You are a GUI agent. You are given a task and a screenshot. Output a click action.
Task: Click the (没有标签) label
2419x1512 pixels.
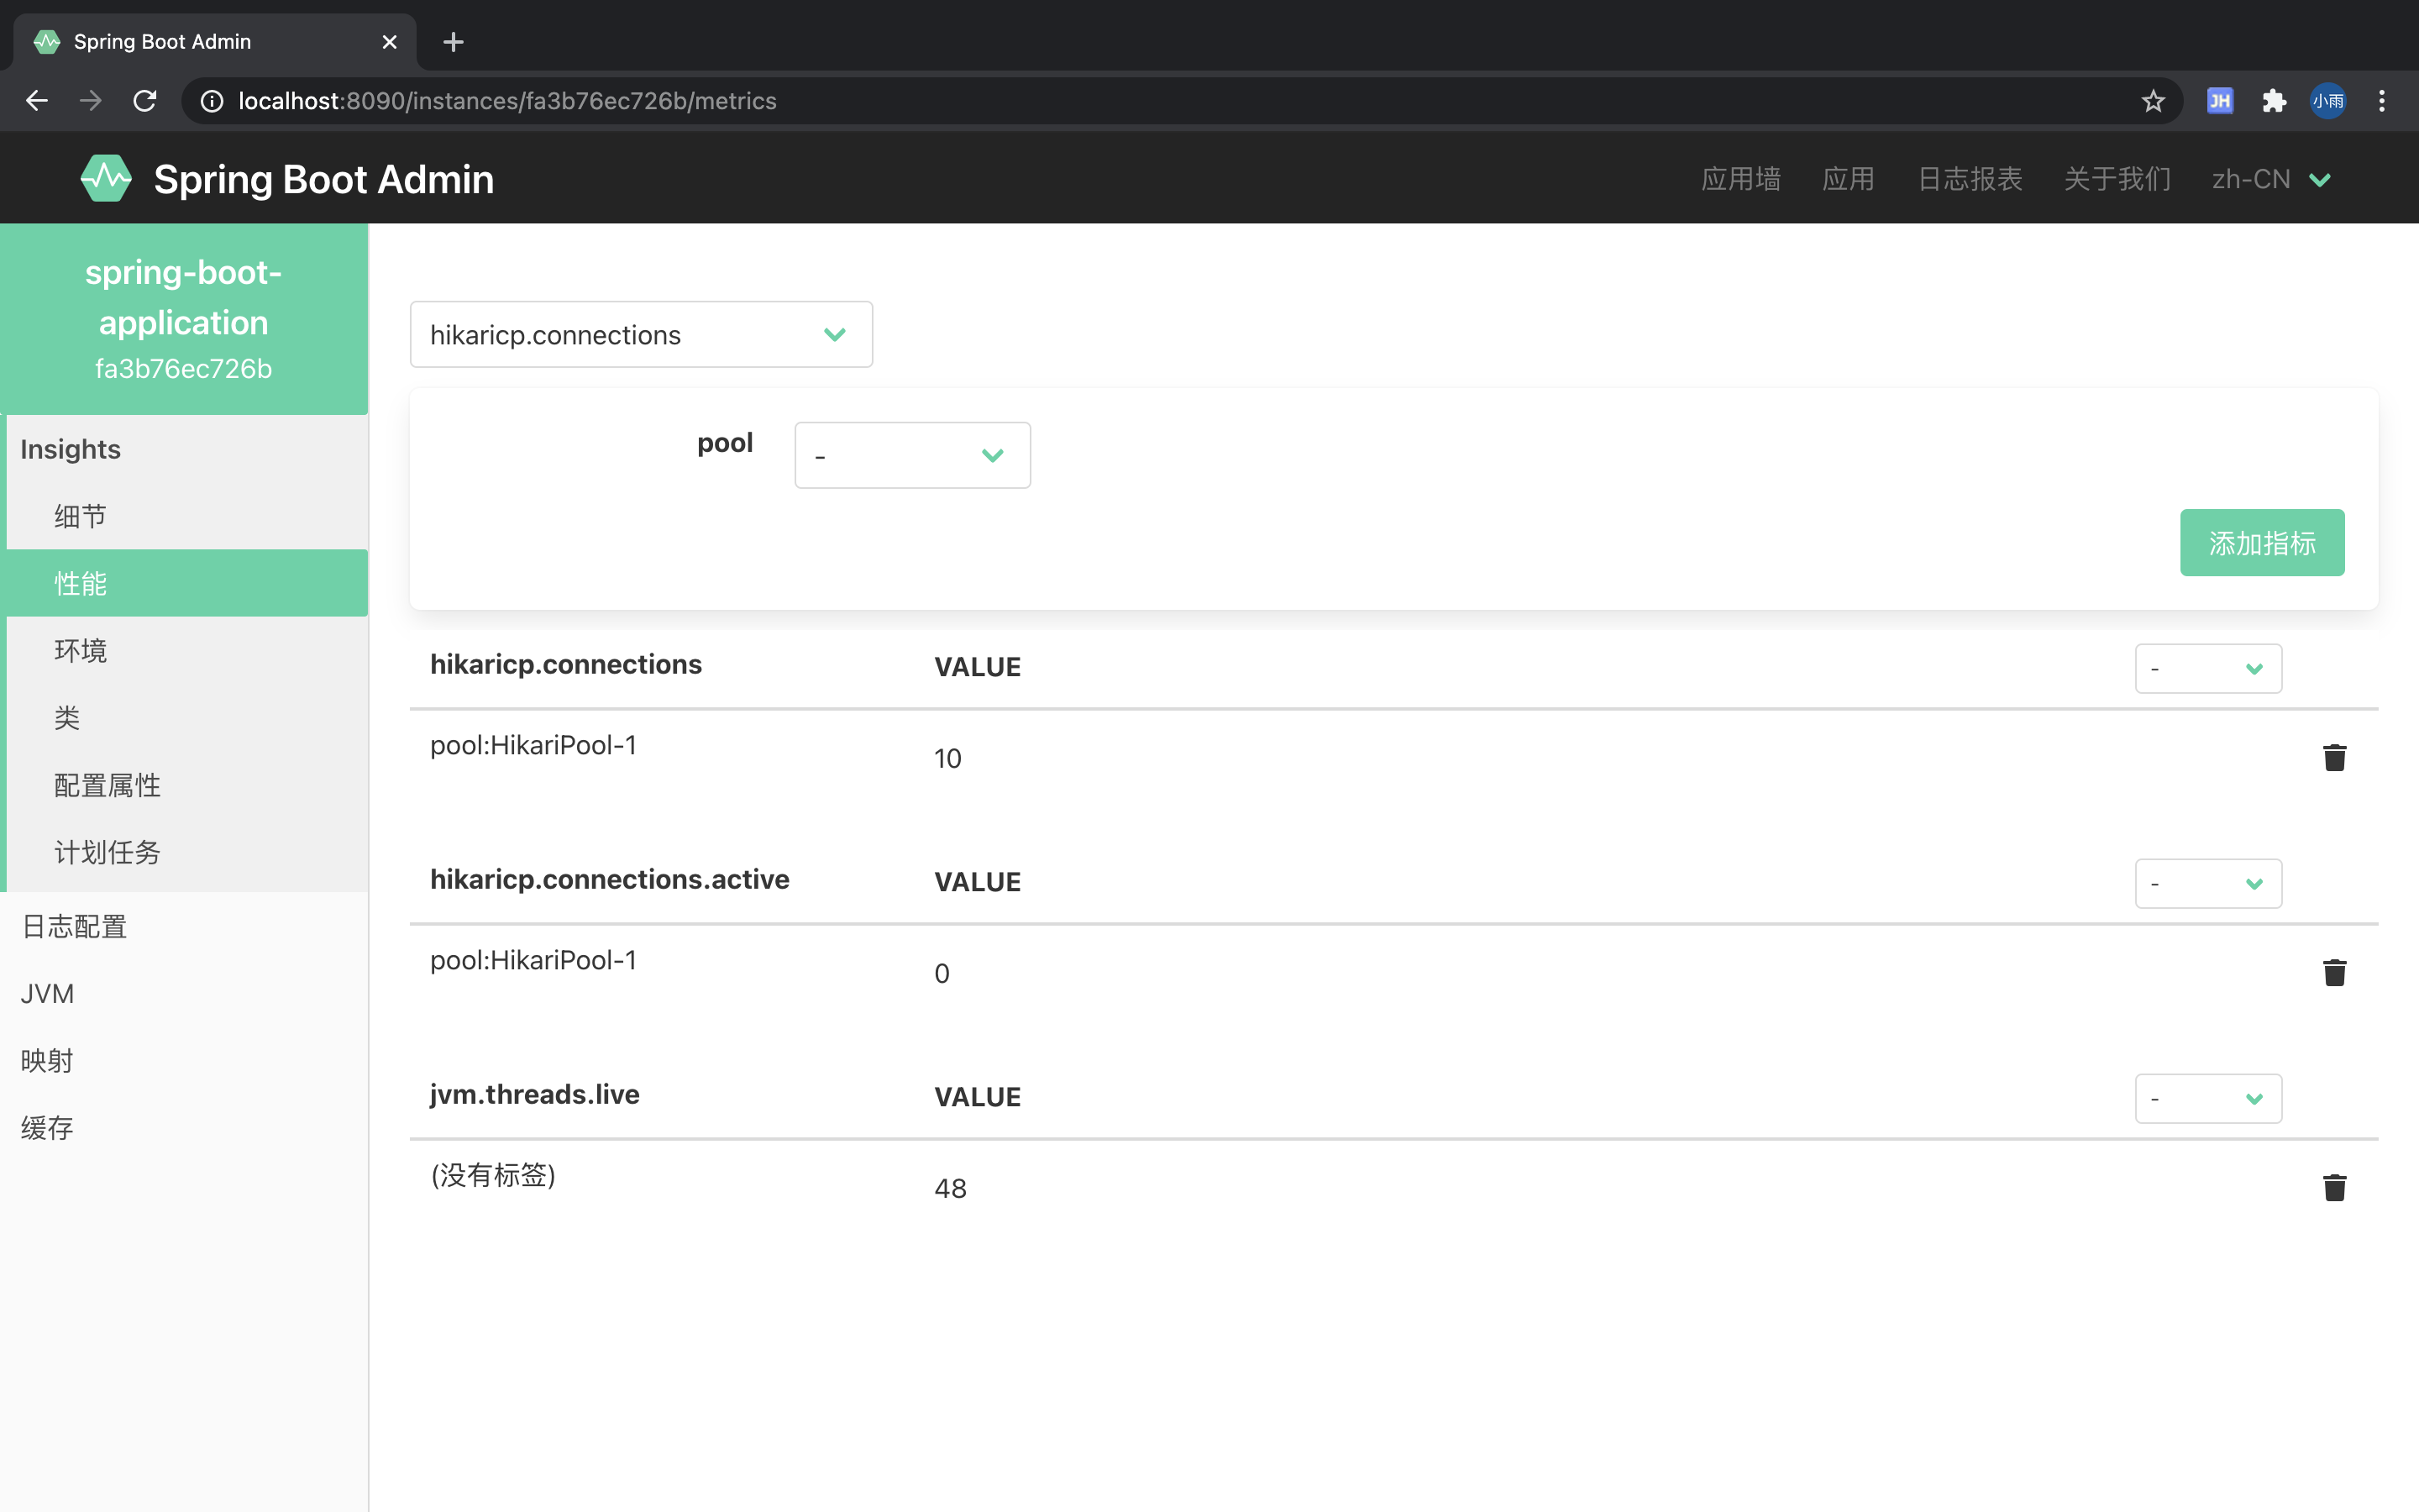tap(493, 1174)
